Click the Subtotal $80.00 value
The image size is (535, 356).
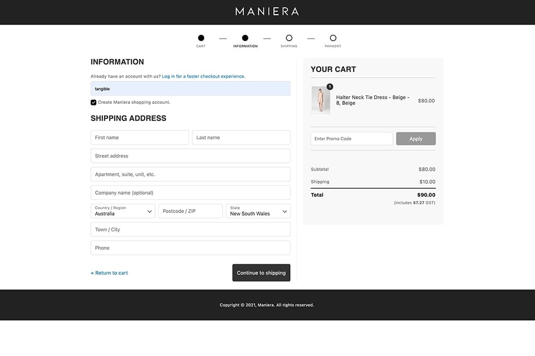[427, 170]
